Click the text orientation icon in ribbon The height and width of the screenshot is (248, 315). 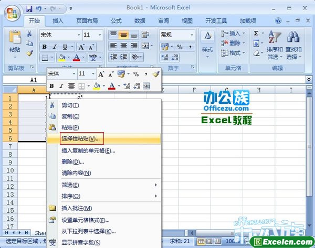tap(135, 57)
